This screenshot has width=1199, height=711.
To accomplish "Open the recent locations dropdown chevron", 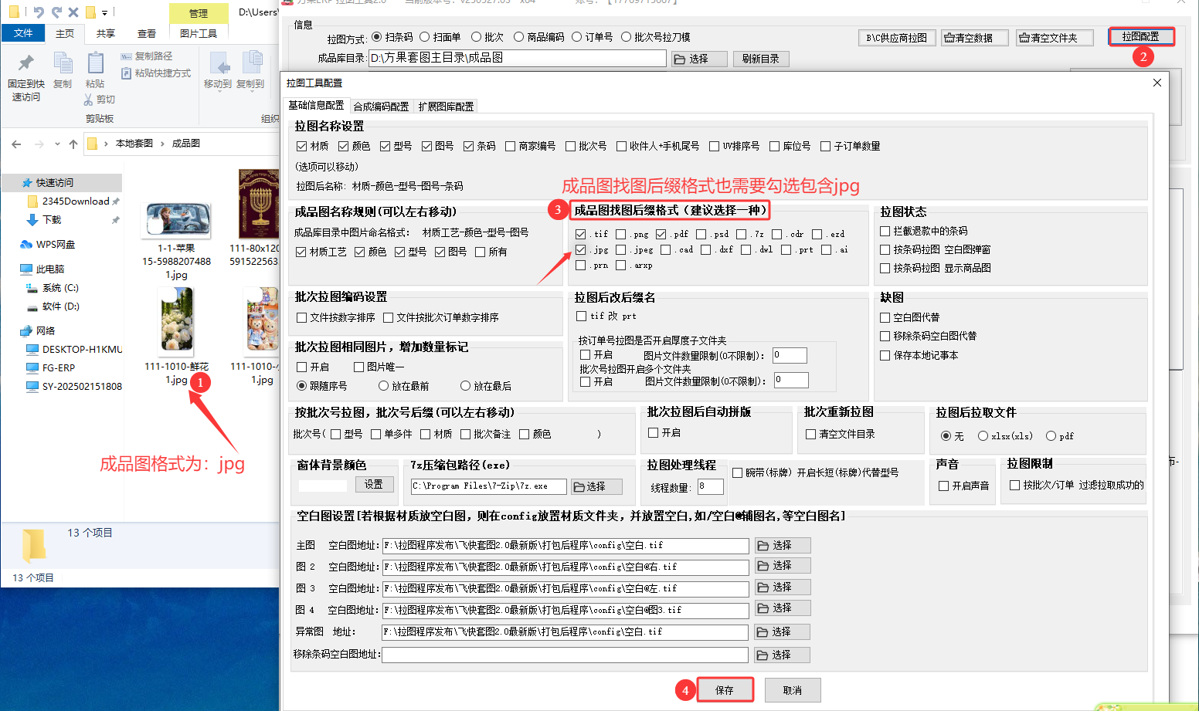I will click(58, 144).
